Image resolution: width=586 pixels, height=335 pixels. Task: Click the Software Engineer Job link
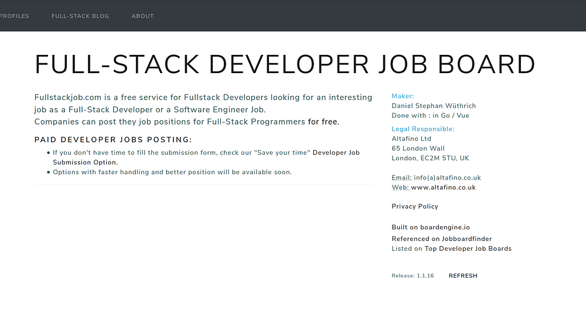[219, 109]
